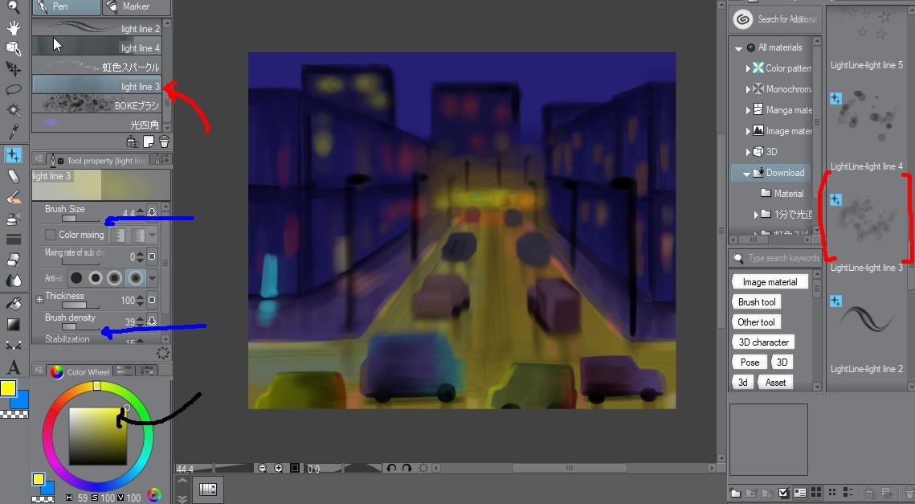This screenshot has width=915, height=504.
Task: Filter by Image material tag
Action: tap(770, 282)
